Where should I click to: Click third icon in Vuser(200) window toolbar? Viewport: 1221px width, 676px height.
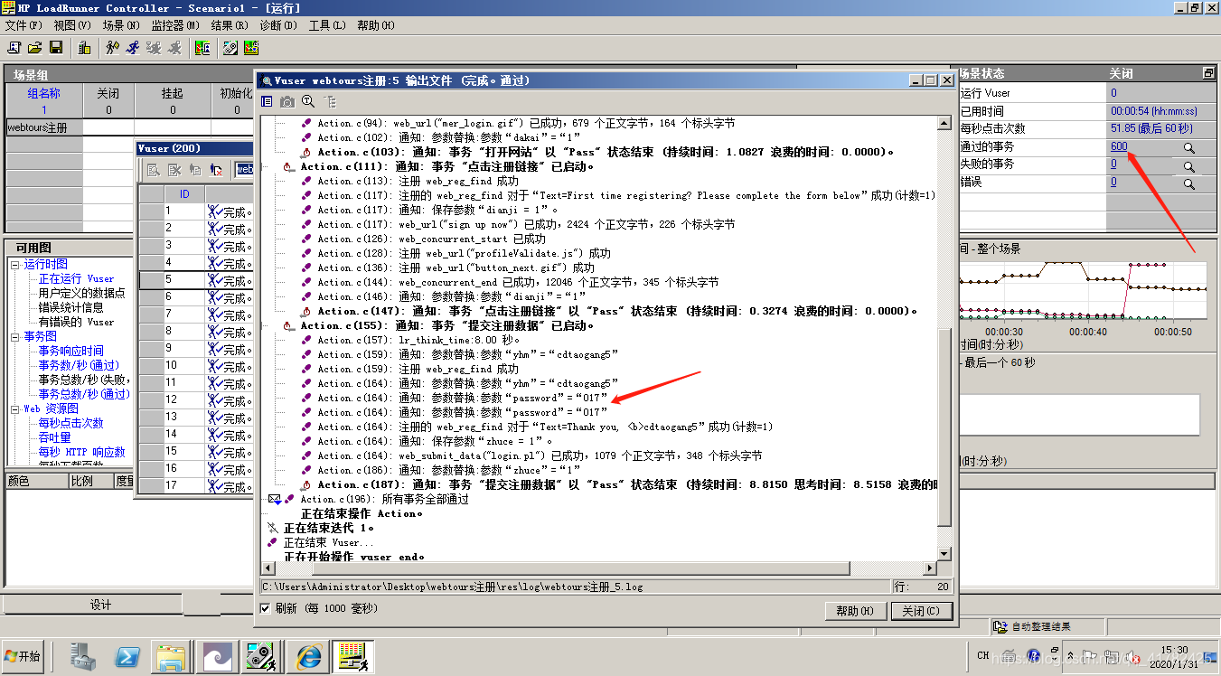195,169
